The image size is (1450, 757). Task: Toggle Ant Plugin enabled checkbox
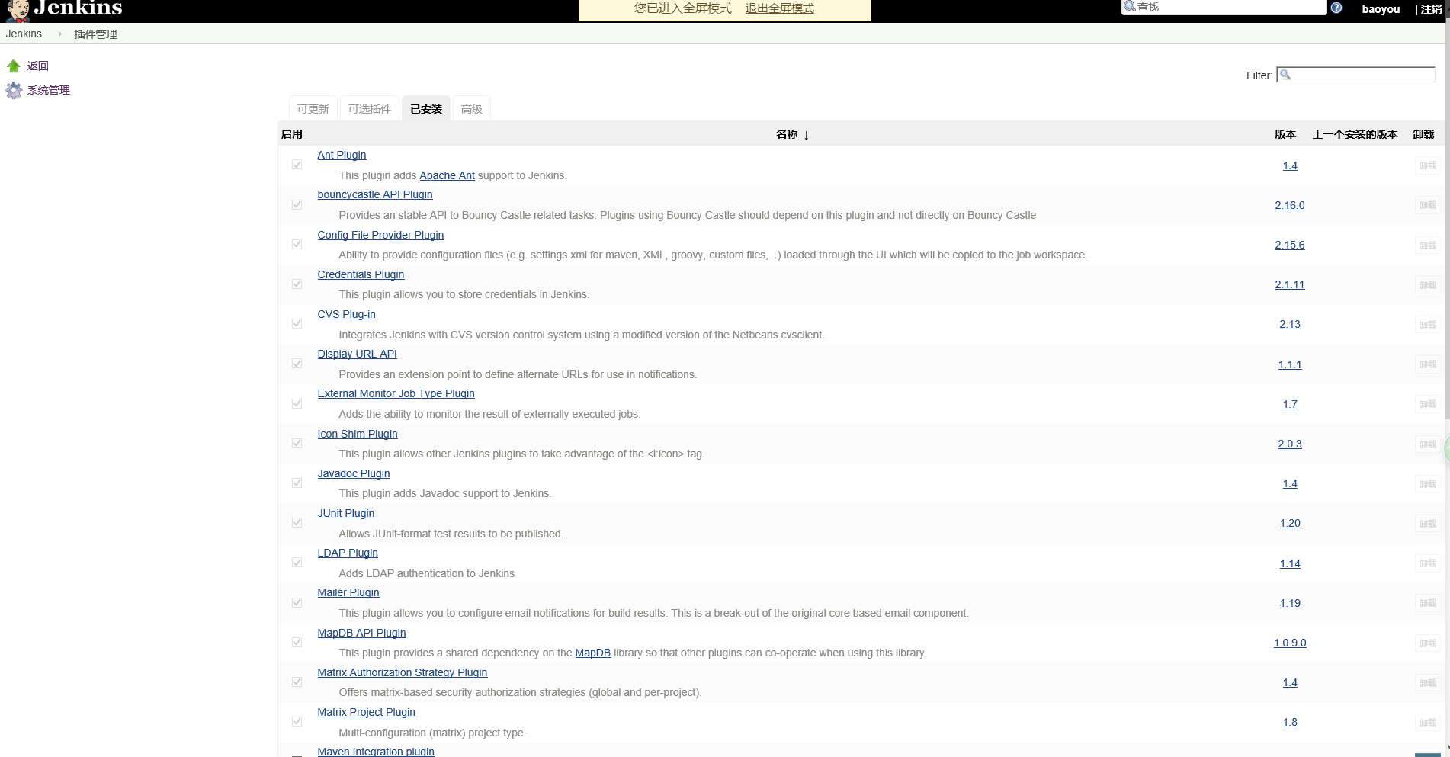point(297,165)
